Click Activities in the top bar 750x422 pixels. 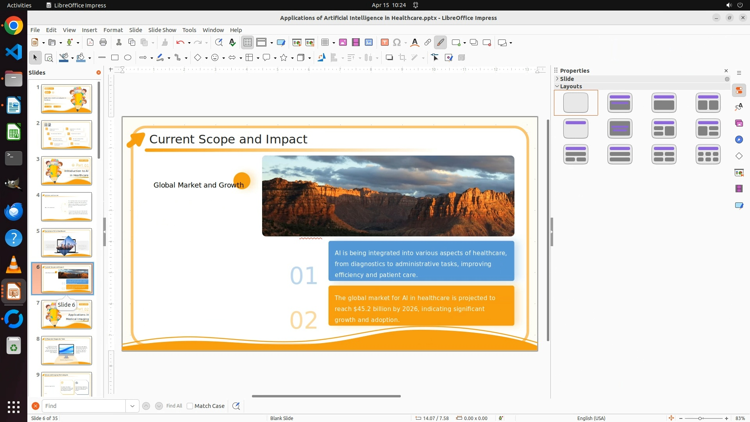click(x=19, y=5)
